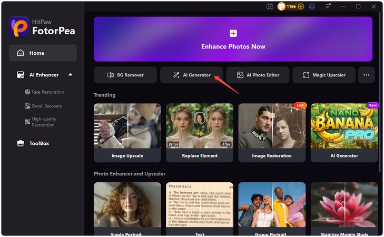Open the hamburger menu with notification dot
Image resolution: width=384 pixels, height=237 pixels.
328,6
